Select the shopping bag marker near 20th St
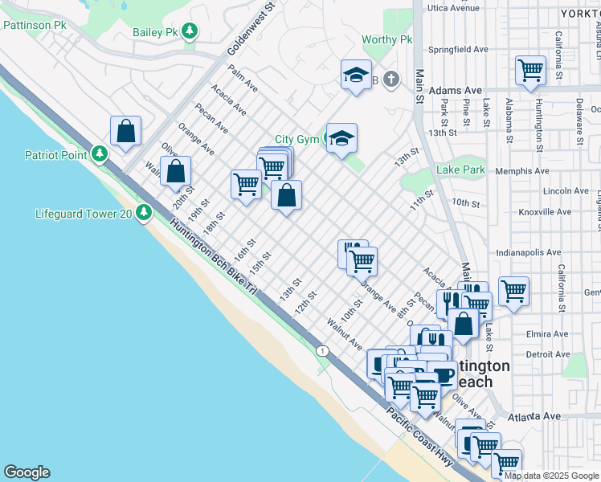 click(175, 172)
